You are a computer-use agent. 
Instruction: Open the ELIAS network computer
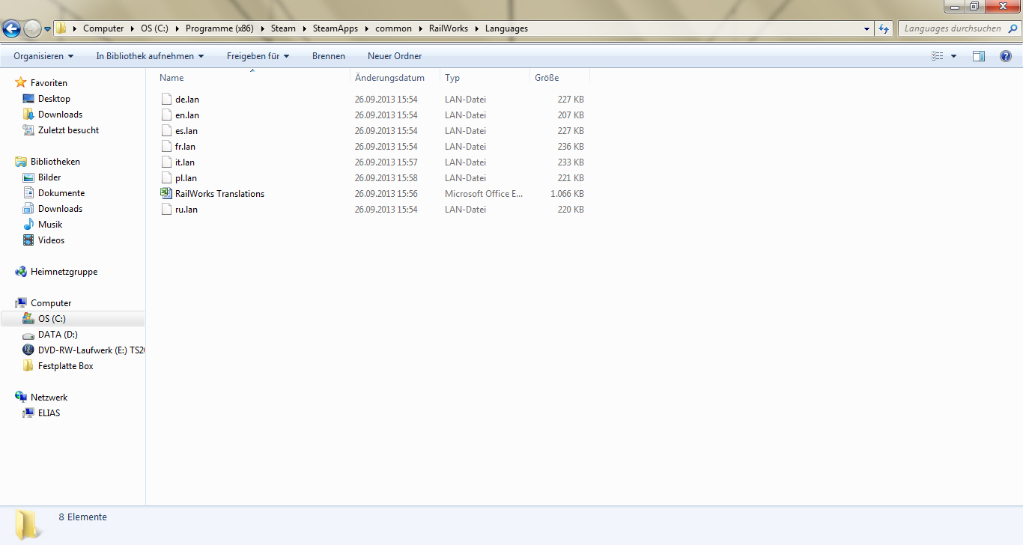click(x=49, y=413)
